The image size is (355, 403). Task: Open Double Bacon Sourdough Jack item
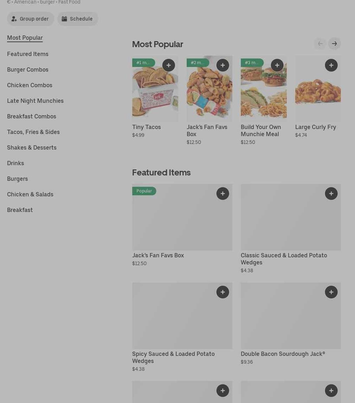291,319
